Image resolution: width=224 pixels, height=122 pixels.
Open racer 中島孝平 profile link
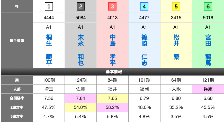tap(112, 50)
